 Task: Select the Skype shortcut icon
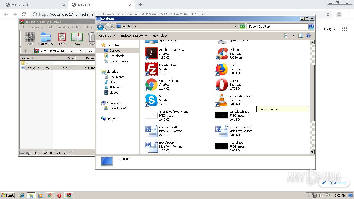[151, 100]
